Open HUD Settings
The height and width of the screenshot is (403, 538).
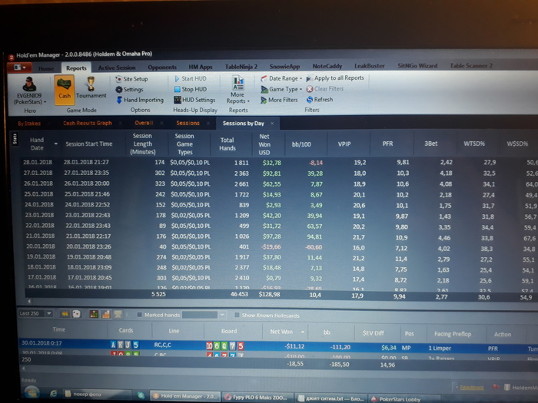pyautogui.click(x=194, y=100)
